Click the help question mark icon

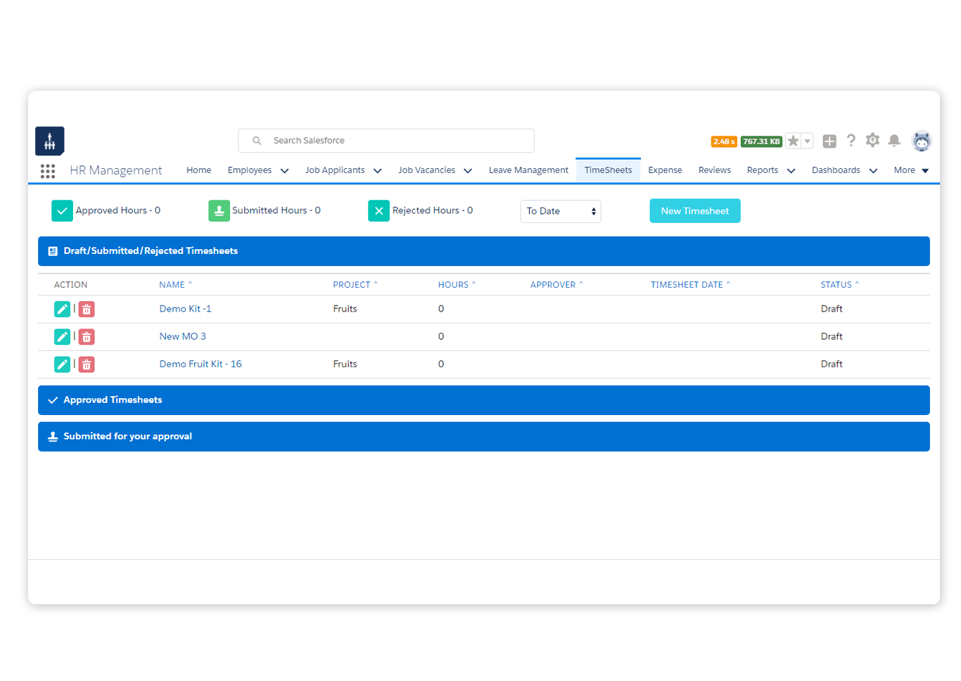coord(851,141)
